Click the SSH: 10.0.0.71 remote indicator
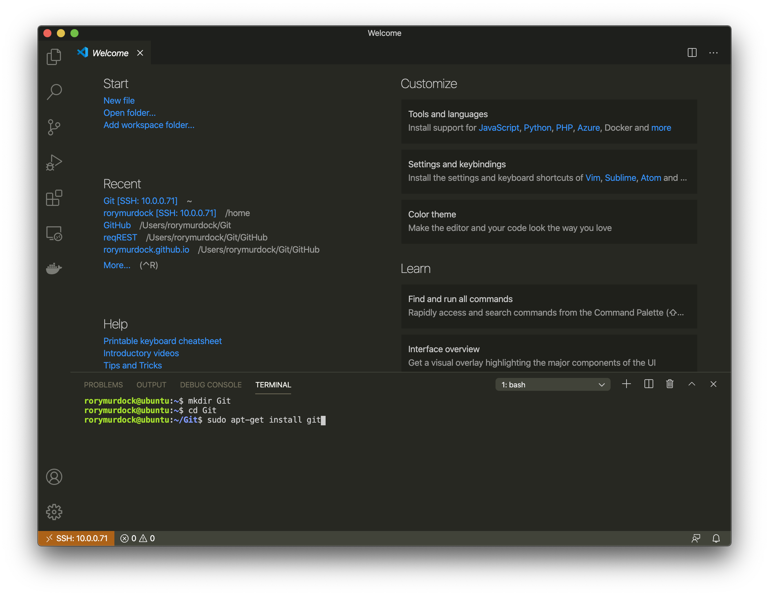The width and height of the screenshot is (769, 596). [x=76, y=538]
